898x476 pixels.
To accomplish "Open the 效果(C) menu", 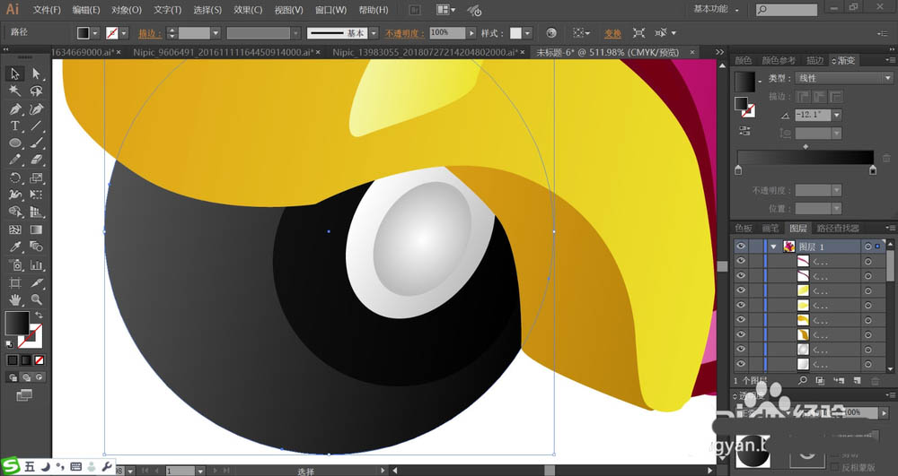I will (x=247, y=10).
